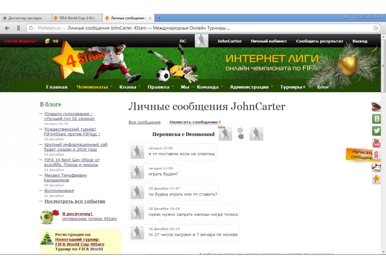Open the Главная menu item
Screen dimensions: 386x270
57,87
